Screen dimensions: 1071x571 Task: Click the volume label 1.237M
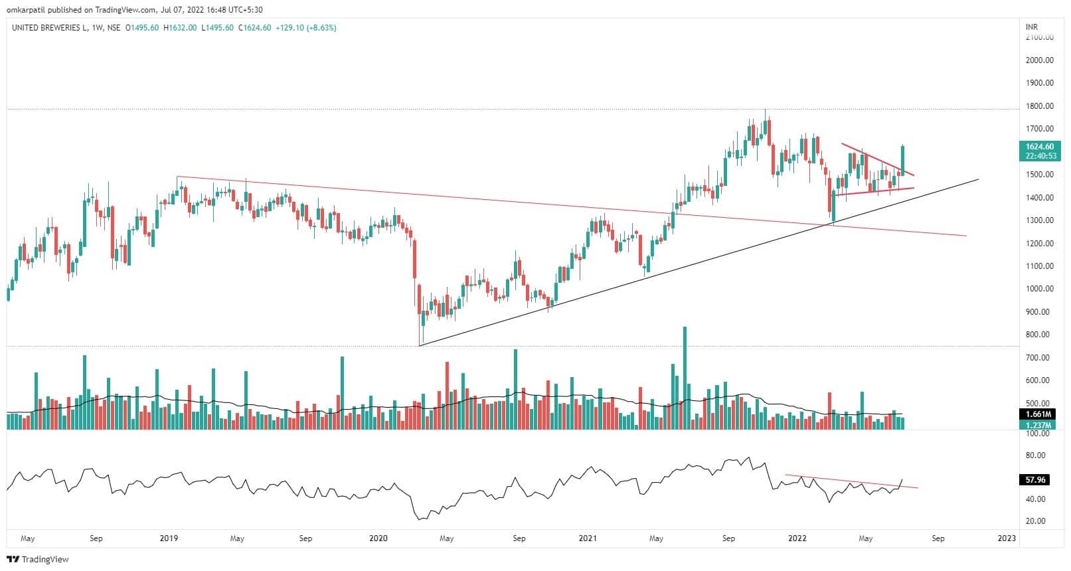(x=1039, y=425)
